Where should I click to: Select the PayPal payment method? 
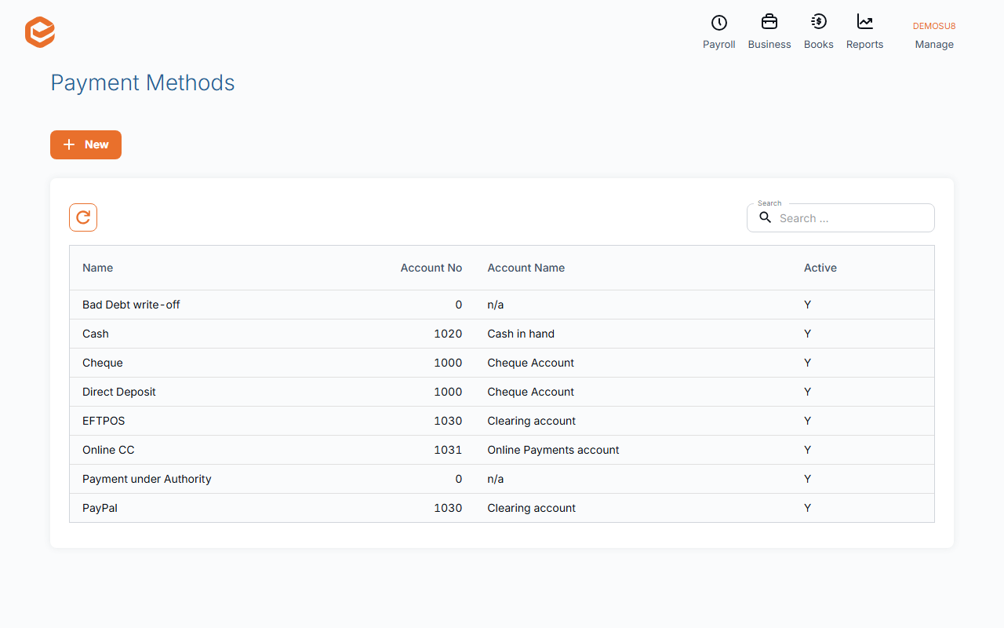(x=100, y=508)
